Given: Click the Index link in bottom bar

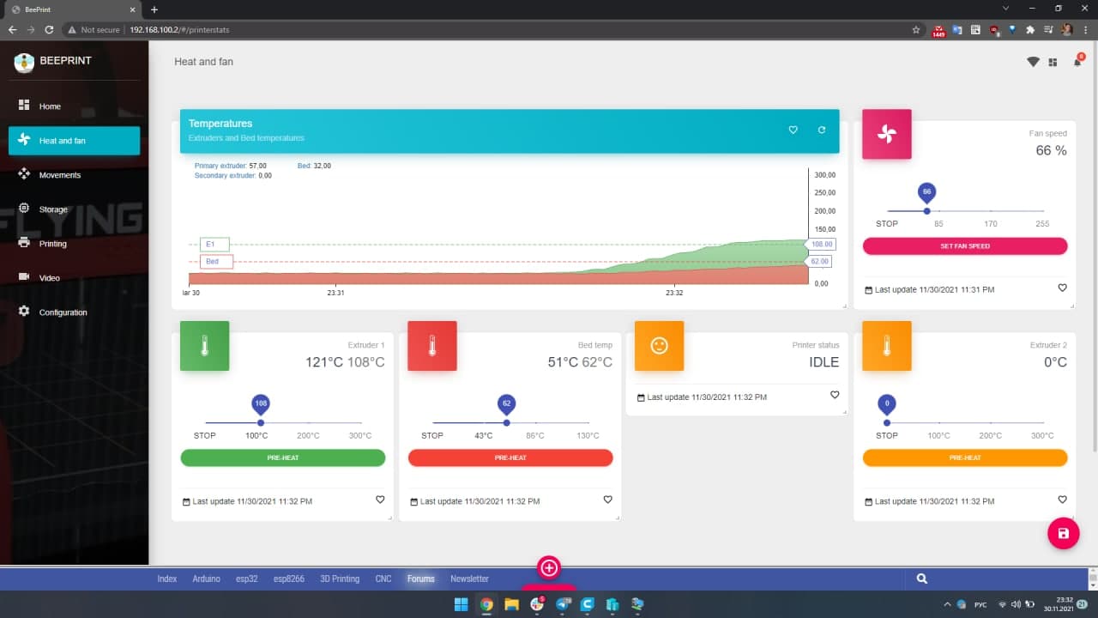Looking at the screenshot, I should (x=167, y=579).
